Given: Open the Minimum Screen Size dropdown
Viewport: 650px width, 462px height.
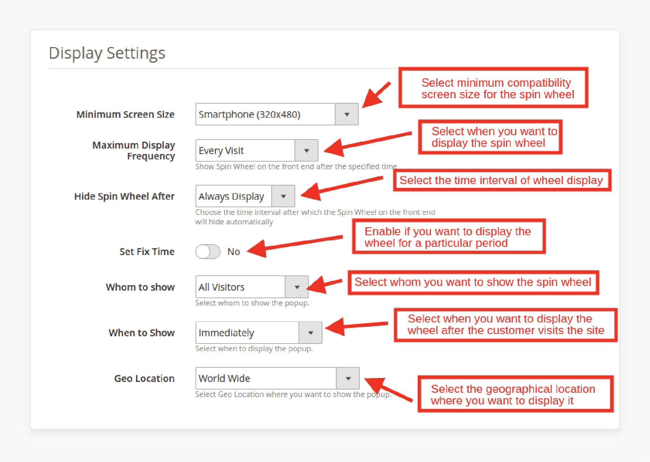Looking at the screenshot, I should click(x=277, y=114).
